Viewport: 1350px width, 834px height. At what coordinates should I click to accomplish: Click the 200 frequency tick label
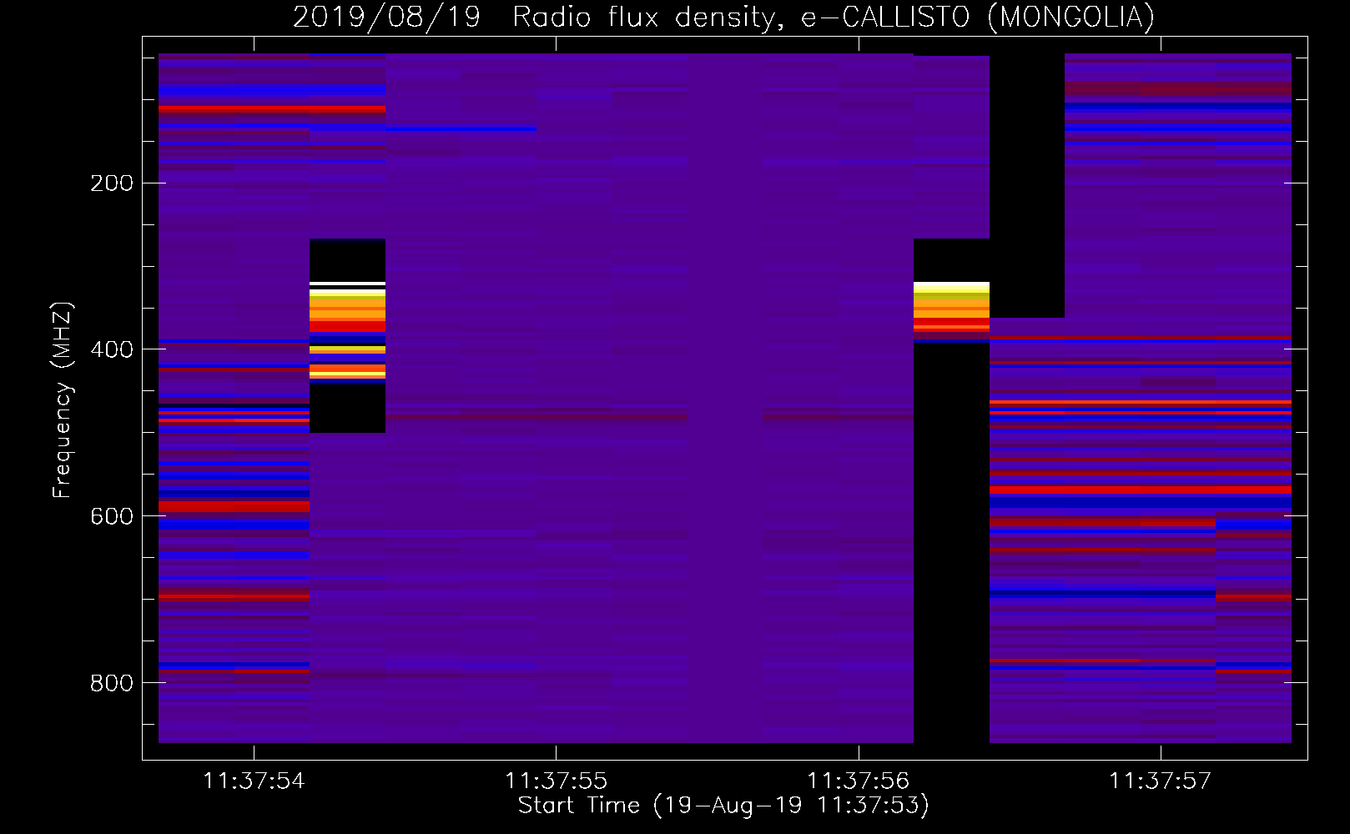pyautogui.click(x=112, y=183)
